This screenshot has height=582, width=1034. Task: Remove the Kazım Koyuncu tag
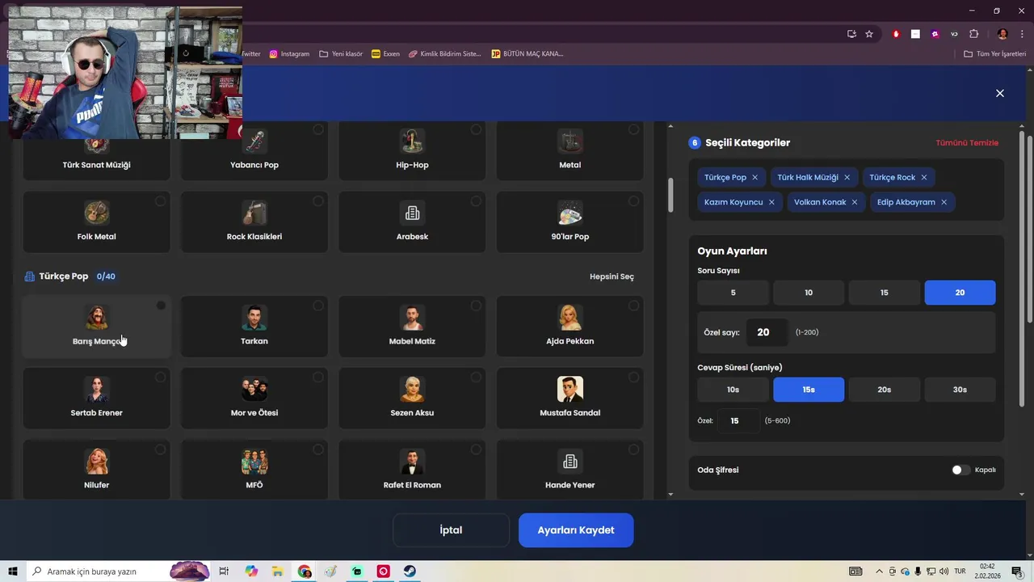pyautogui.click(x=771, y=202)
